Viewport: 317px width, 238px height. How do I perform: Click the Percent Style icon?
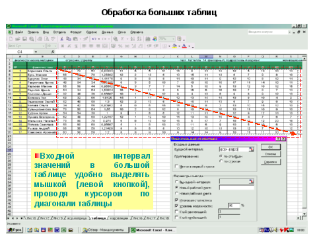click(120, 46)
